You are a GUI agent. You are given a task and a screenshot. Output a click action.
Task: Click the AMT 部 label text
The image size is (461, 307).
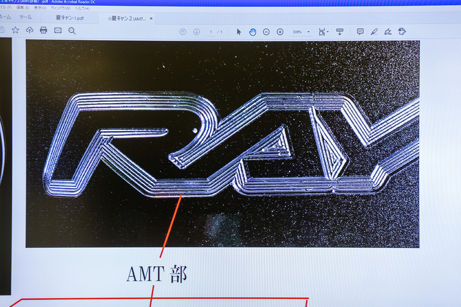157,274
